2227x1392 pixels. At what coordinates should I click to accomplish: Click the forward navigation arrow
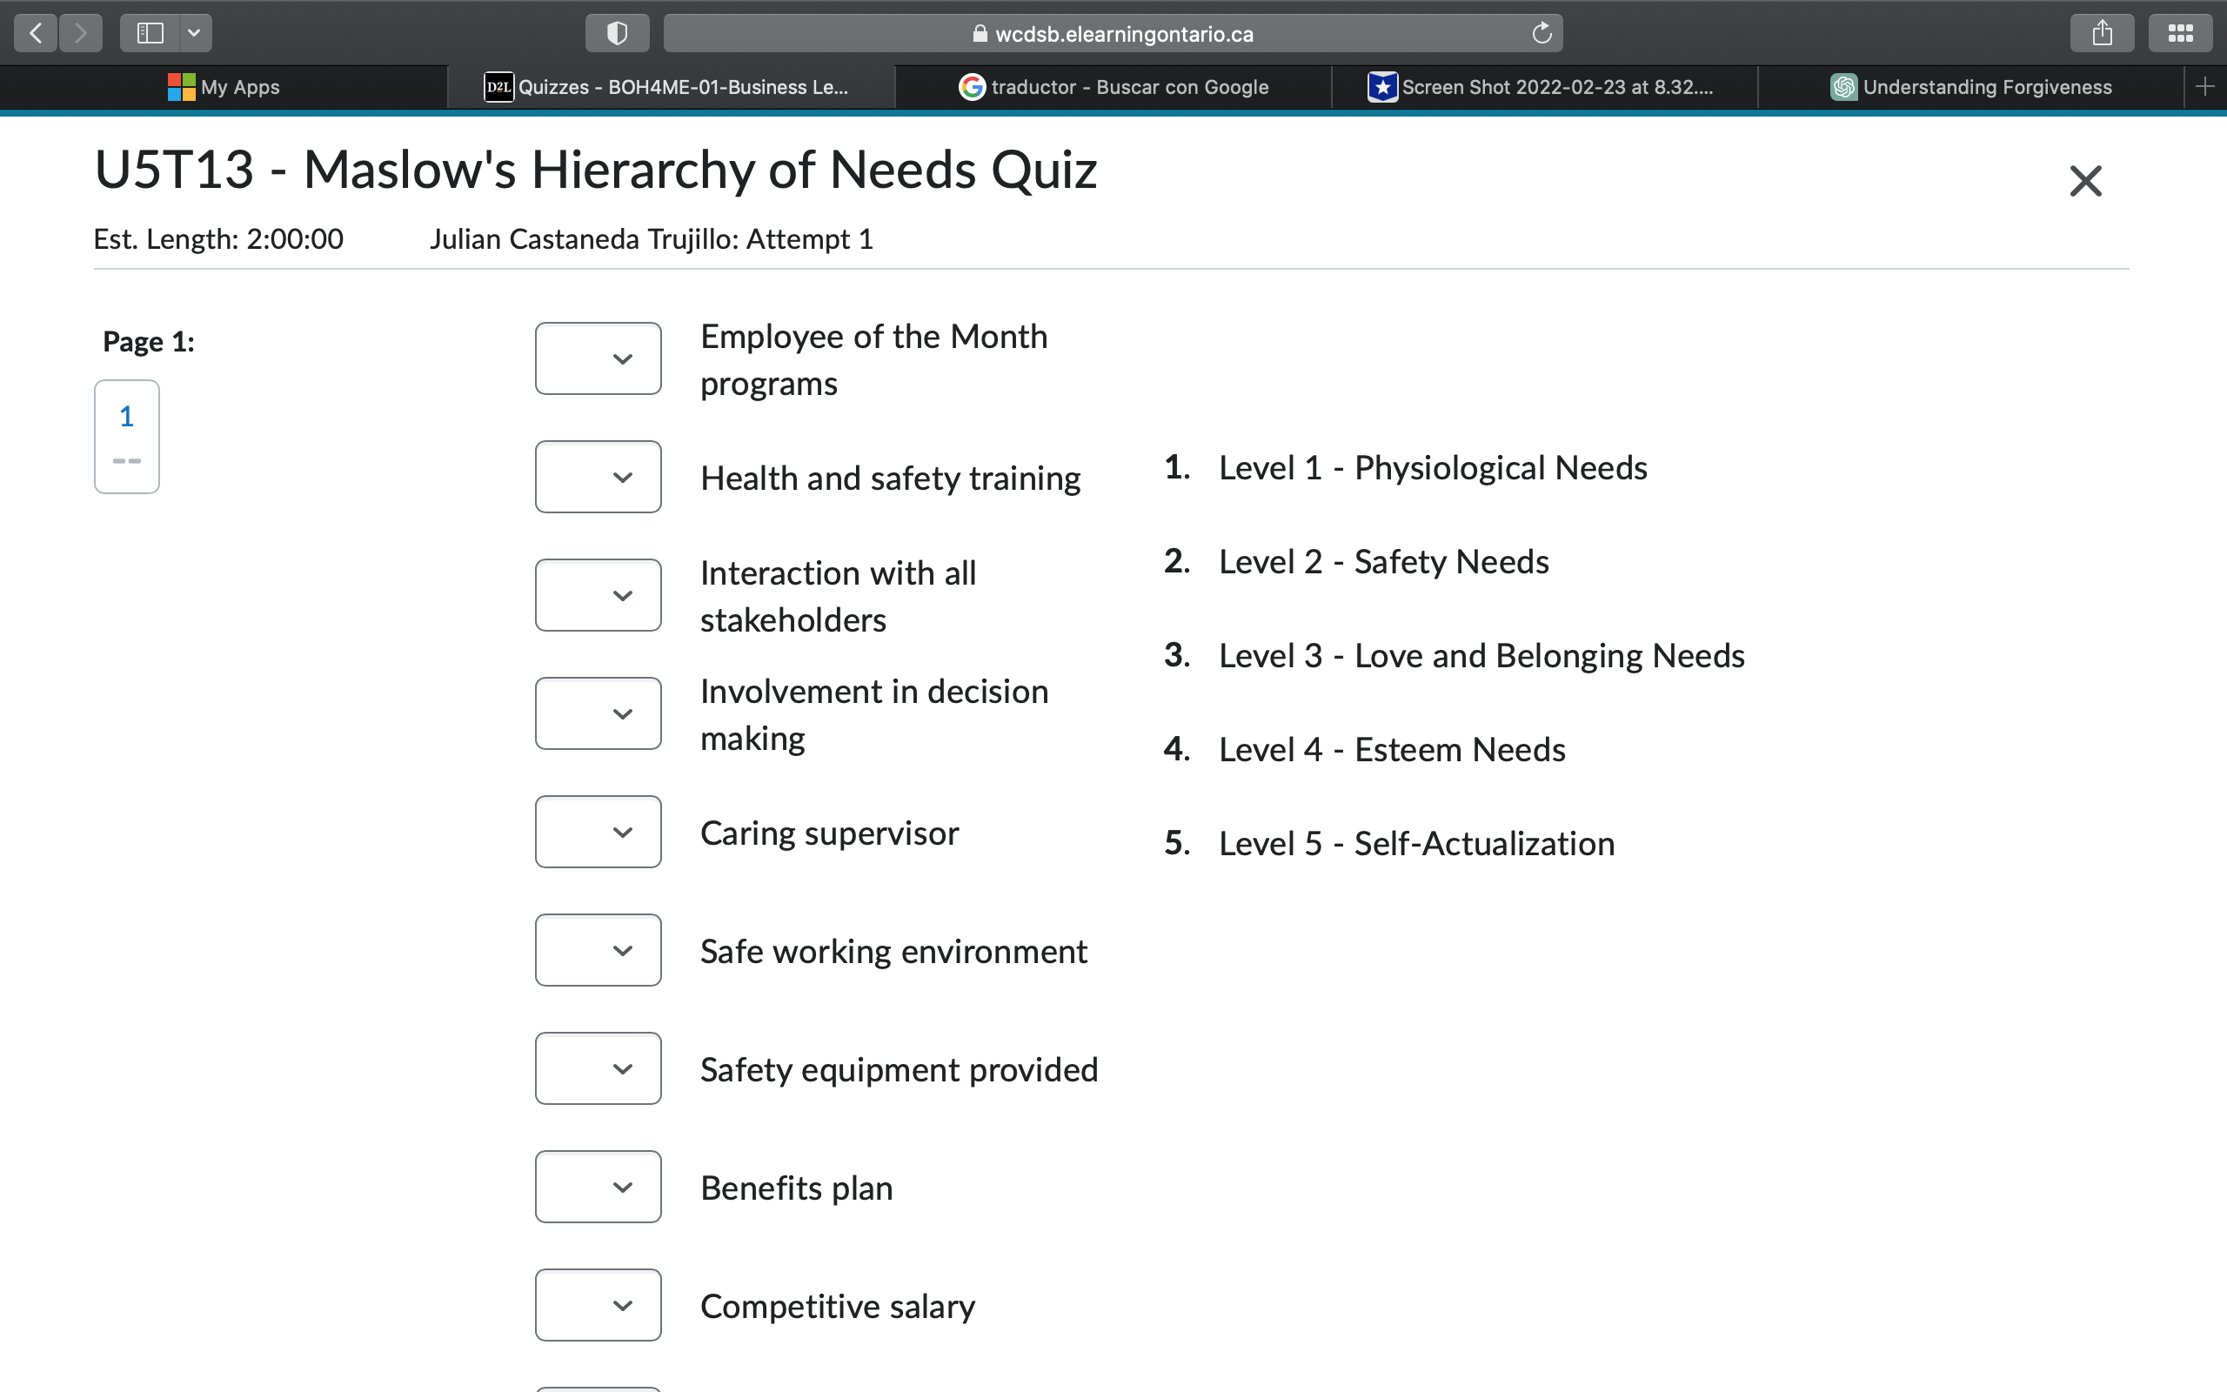click(x=81, y=33)
